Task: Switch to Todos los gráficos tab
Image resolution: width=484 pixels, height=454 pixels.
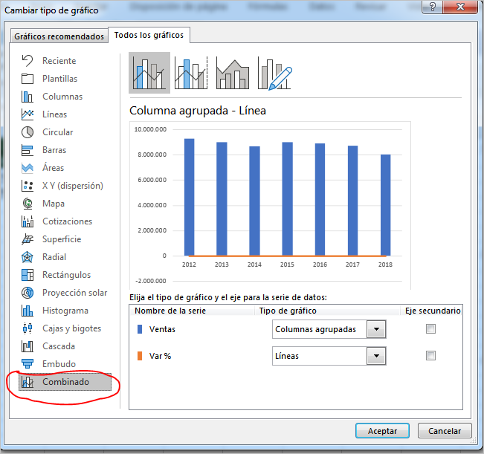Action: (149, 35)
